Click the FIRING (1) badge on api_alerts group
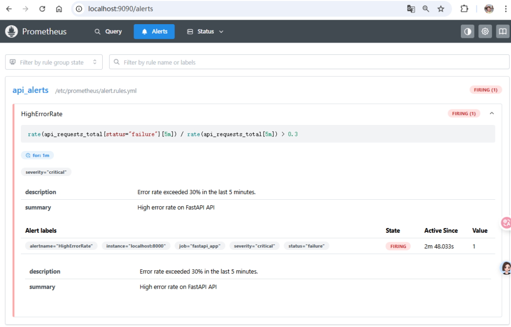Viewport: 511px width, 327px height. click(485, 89)
